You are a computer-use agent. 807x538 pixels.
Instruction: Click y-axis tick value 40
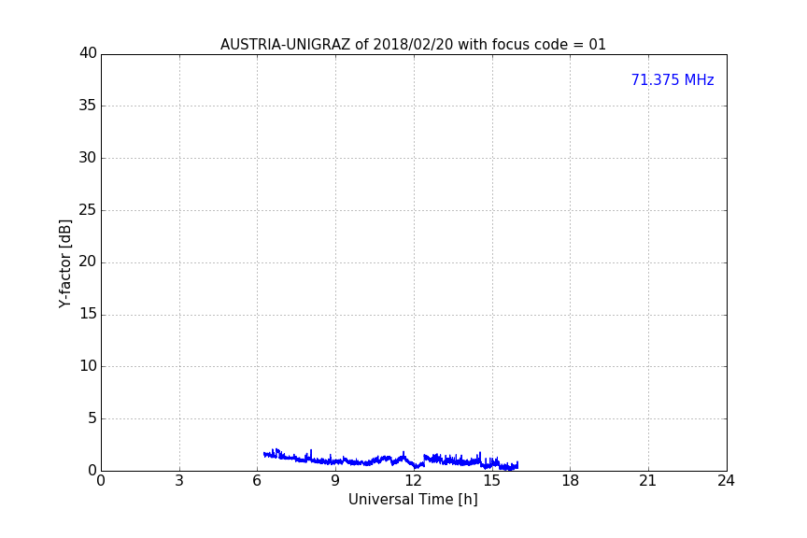(x=88, y=53)
